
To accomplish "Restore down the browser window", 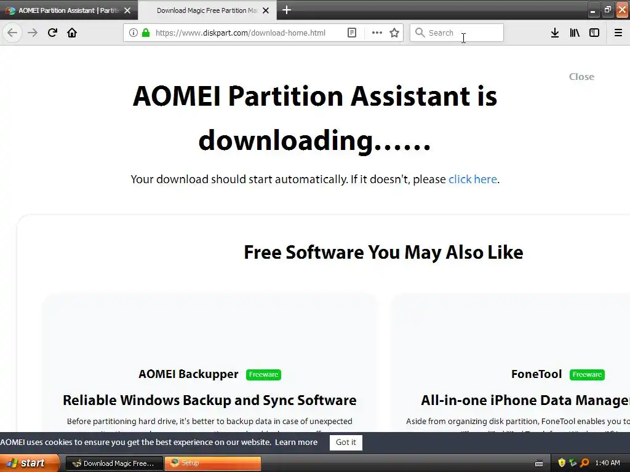I will click(607, 10).
